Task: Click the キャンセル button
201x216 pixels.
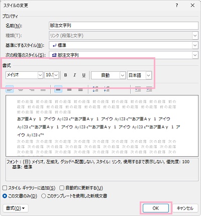Action: click(185, 208)
